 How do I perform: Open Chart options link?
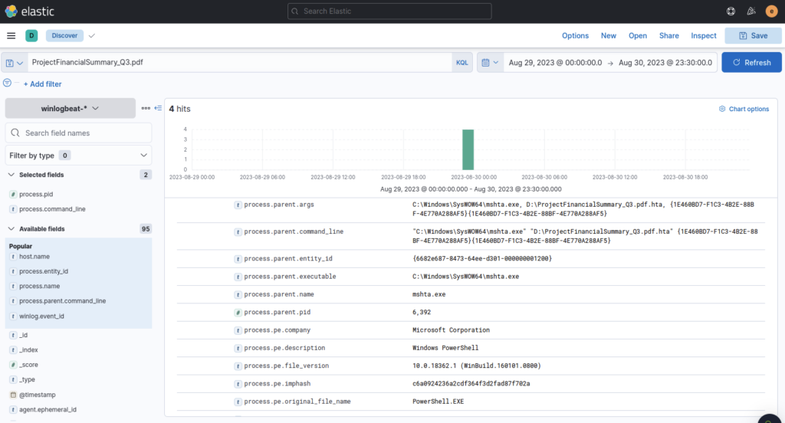point(744,109)
